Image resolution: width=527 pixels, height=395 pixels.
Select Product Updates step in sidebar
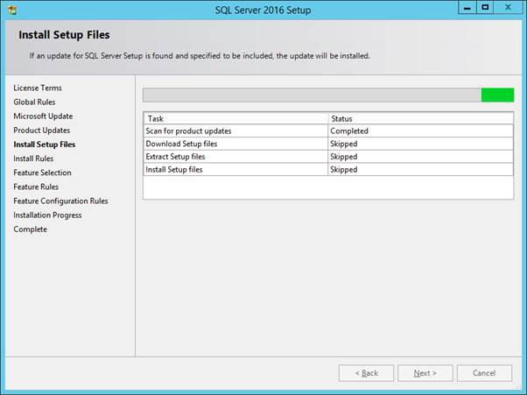[42, 130]
